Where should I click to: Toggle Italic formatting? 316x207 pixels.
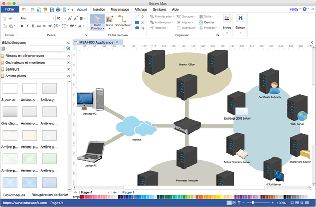(27, 26)
